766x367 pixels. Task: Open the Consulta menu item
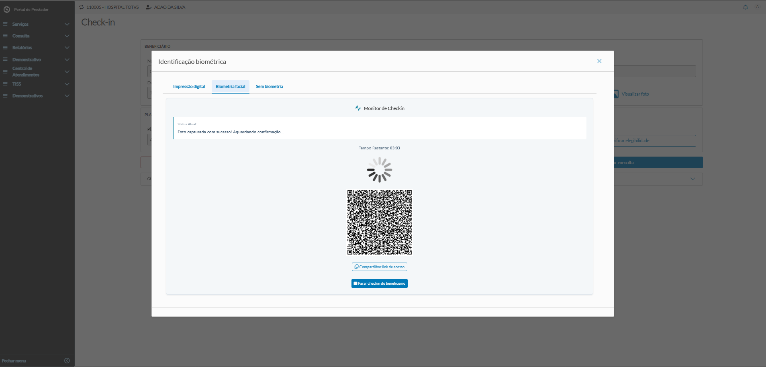click(21, 36)
